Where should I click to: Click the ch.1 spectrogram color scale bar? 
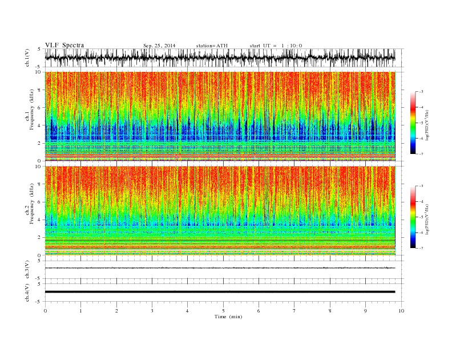[413, 123]
